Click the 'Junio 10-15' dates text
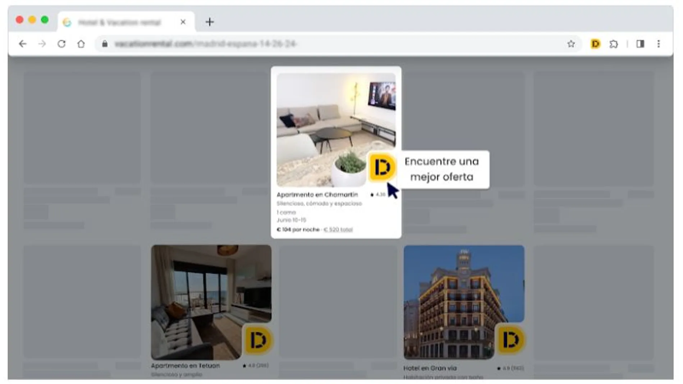 click(x=291, y=220)
